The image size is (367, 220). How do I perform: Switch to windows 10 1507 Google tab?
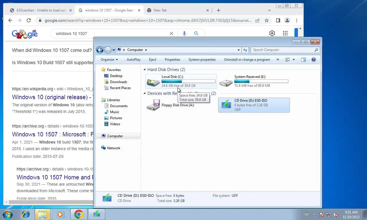pyautogui.click(x=110, y=10)
